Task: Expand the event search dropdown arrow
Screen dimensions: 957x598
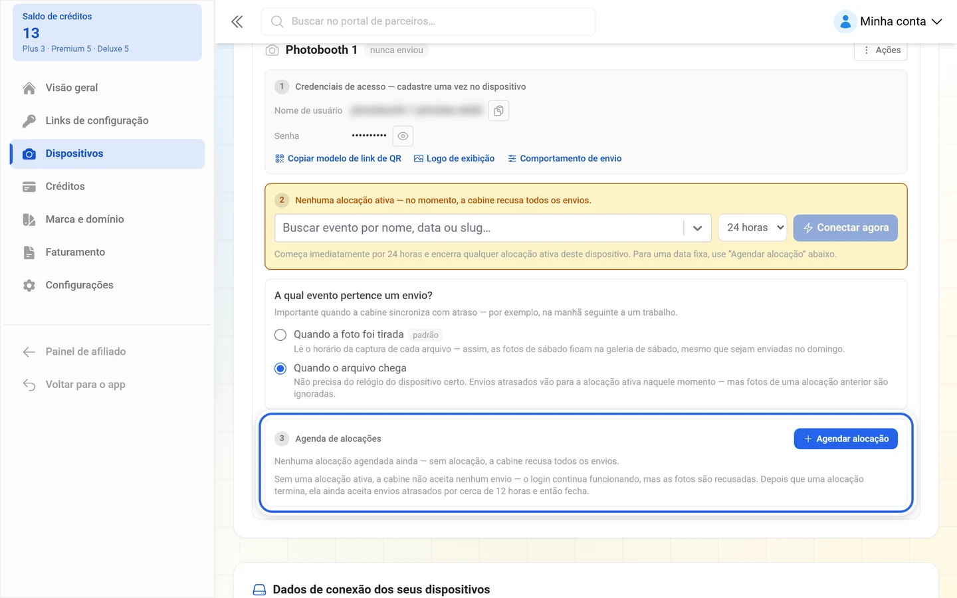Action: tap(697, 228)
